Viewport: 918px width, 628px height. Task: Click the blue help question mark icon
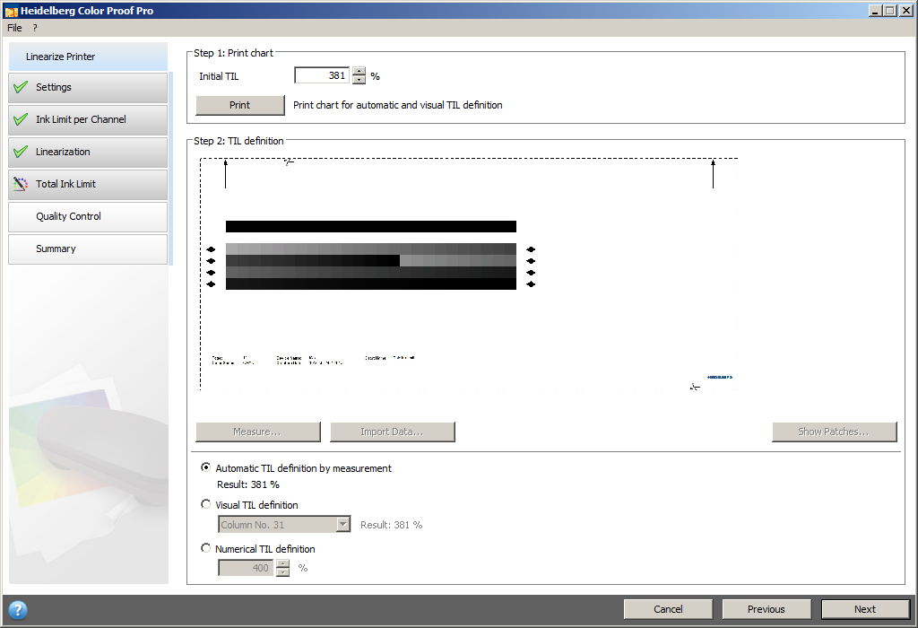coord(18,610)
